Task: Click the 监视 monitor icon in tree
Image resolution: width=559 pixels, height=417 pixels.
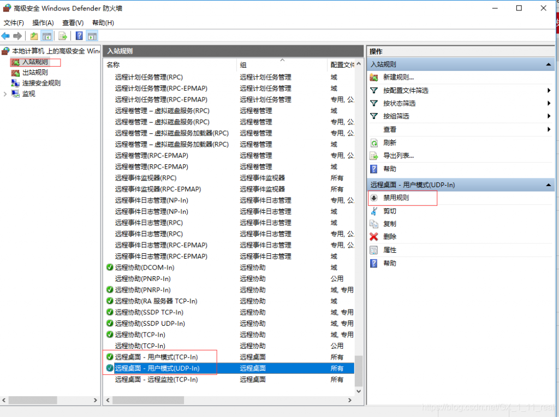Action: [15, 94]
